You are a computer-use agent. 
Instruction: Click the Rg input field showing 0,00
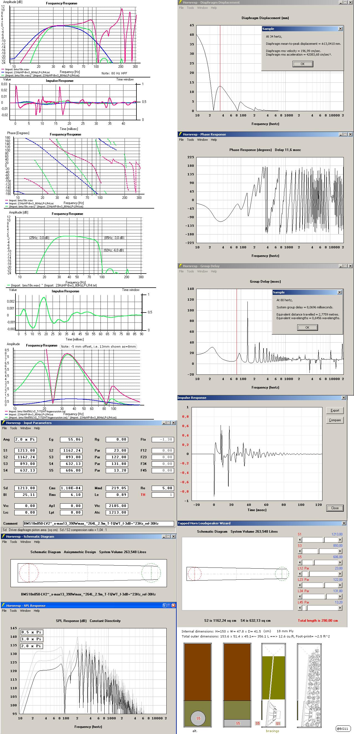(117, 440)
